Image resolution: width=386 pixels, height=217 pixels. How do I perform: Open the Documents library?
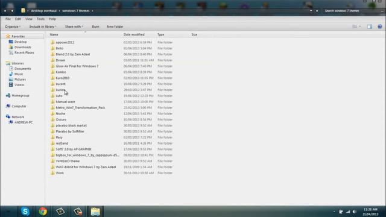pos(23,69)
